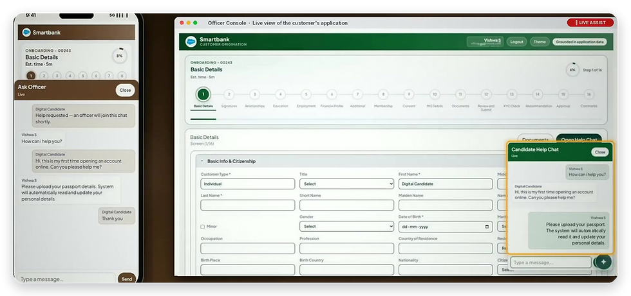
Task: Click the help chat Type a message box
Action: [551, 263]
